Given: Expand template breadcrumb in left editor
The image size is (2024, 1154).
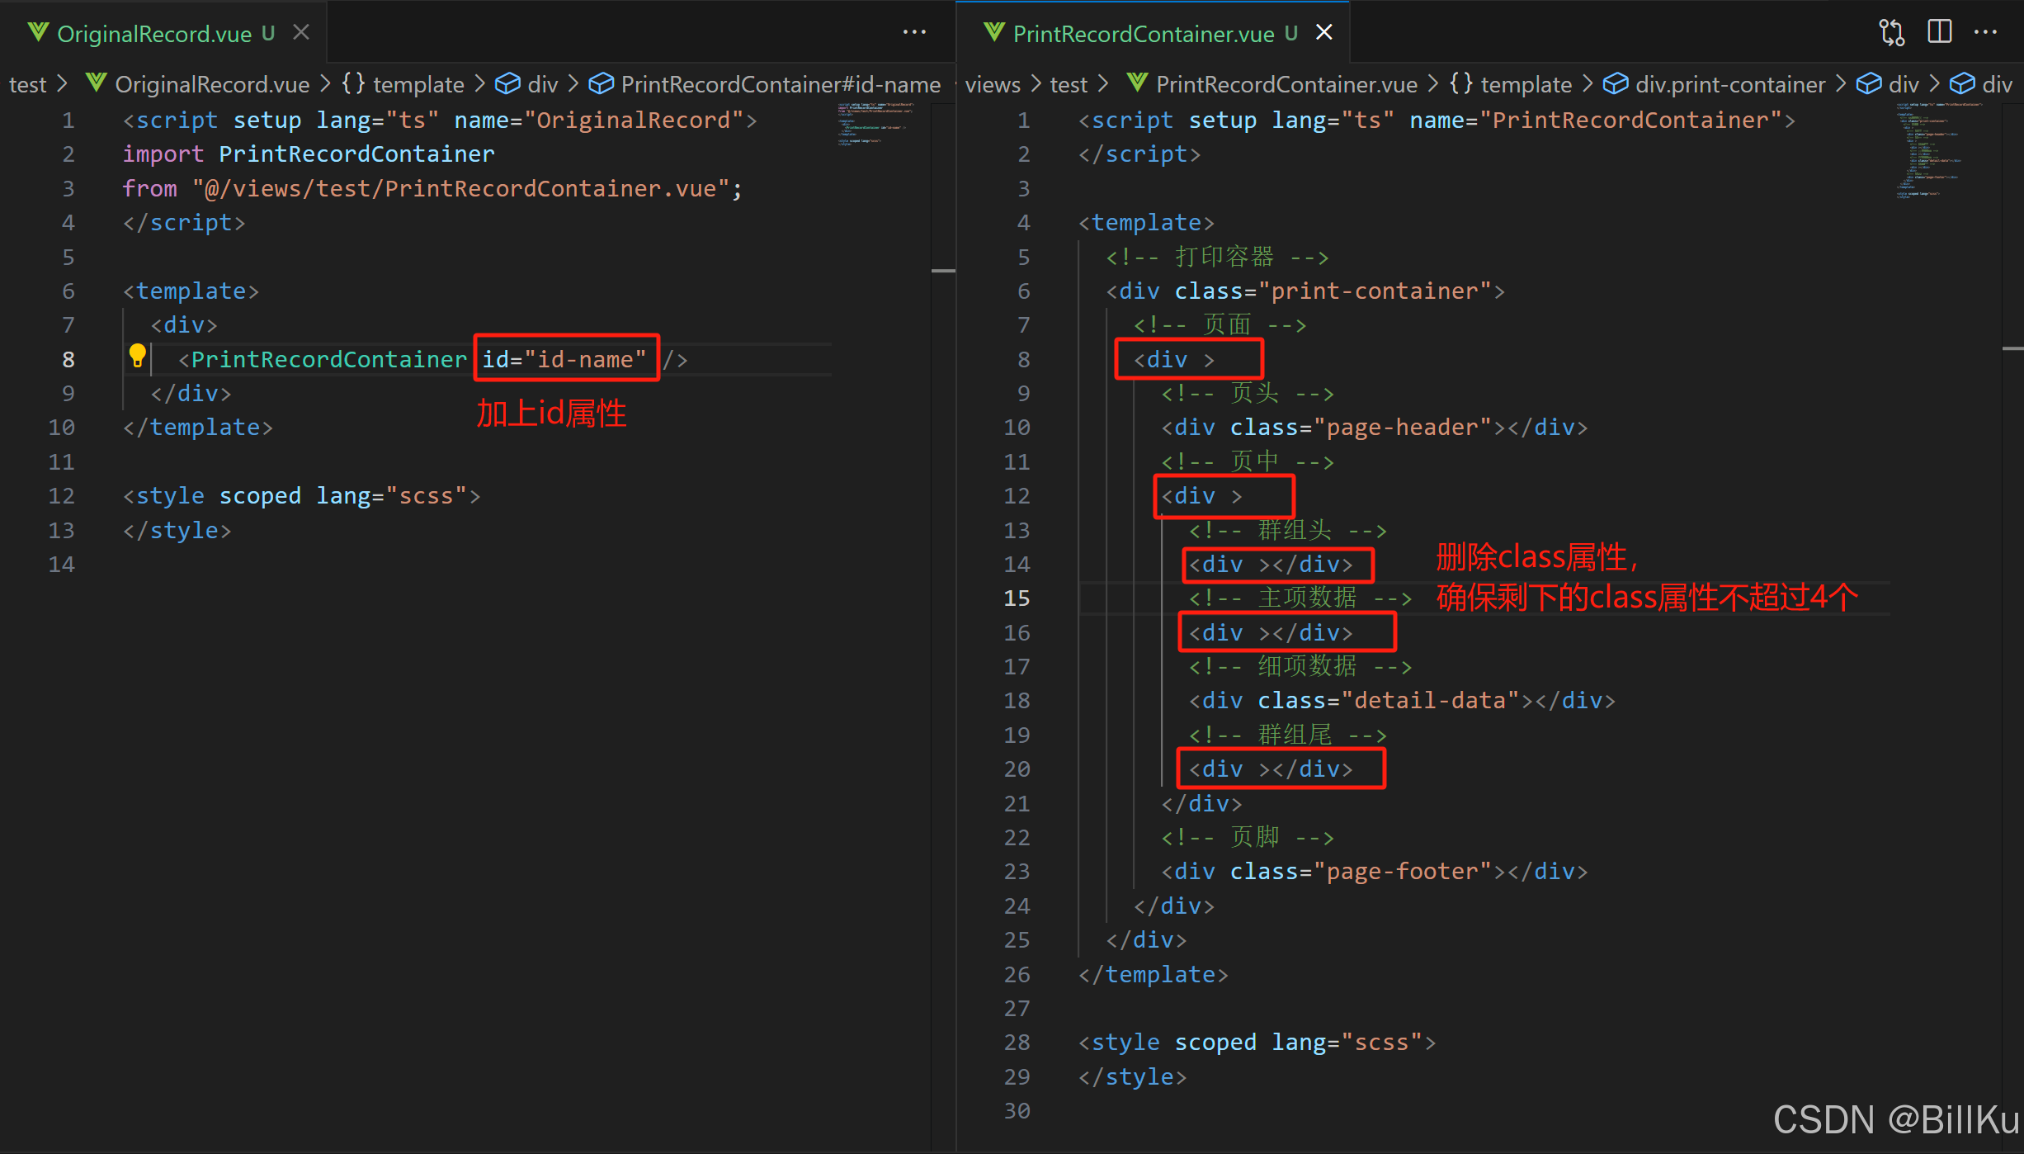Looking at the screenshot, I should click(418, 84).
